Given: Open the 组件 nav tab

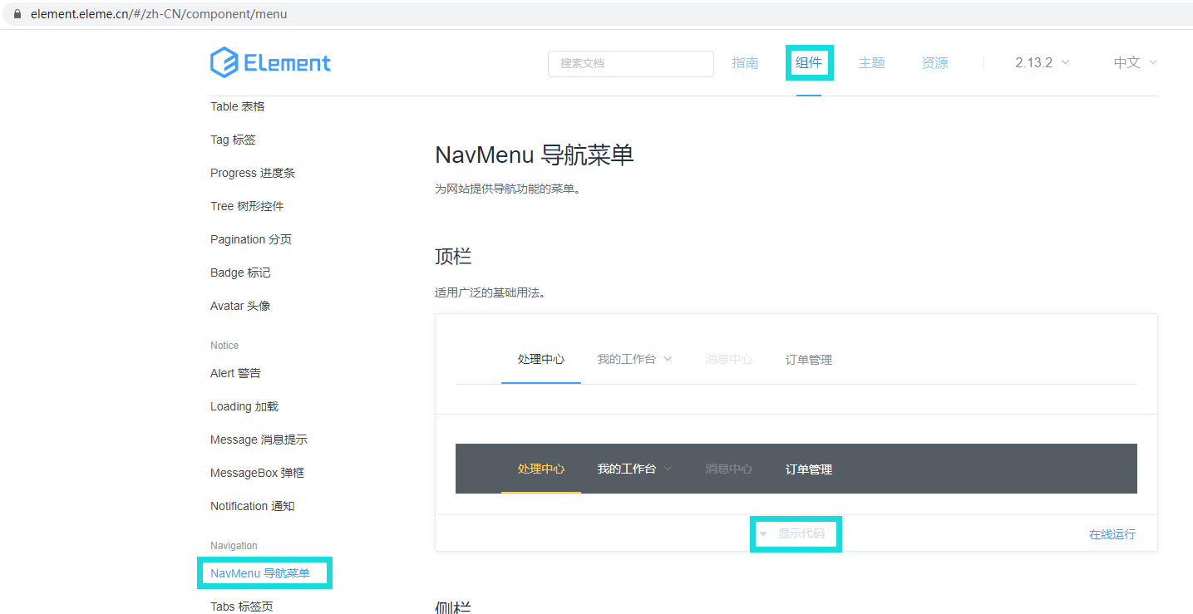Looking at the screenshot, I should coord(808,62).
